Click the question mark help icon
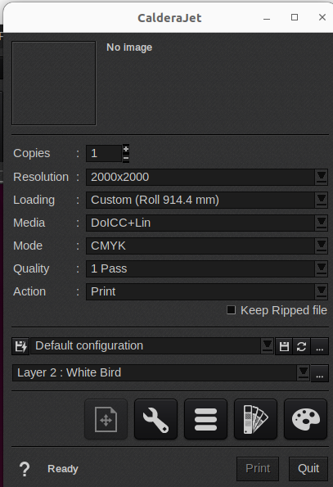Viewport: 333px width, 487px height. (25, 469)
